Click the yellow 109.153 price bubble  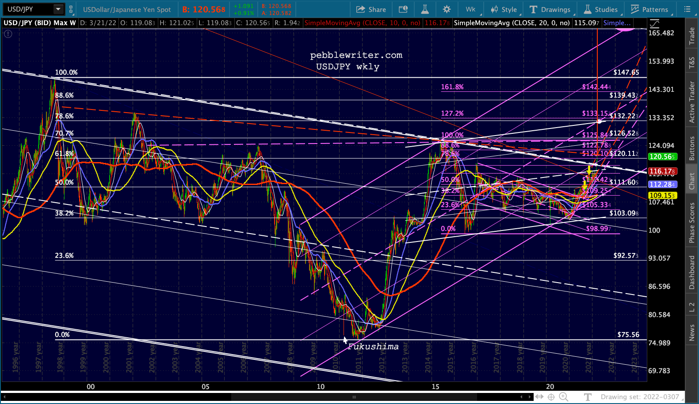coord(662,195)
